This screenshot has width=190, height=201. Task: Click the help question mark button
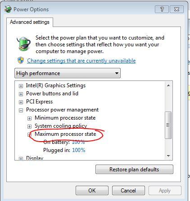pyautogui.click(x=162, y=9)
